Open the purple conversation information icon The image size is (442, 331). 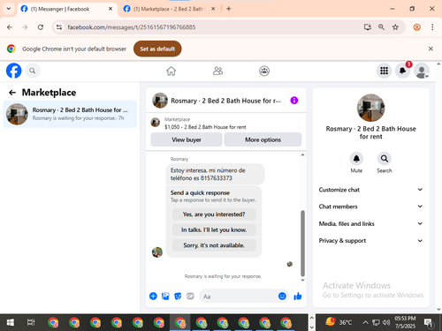point(294,101)
